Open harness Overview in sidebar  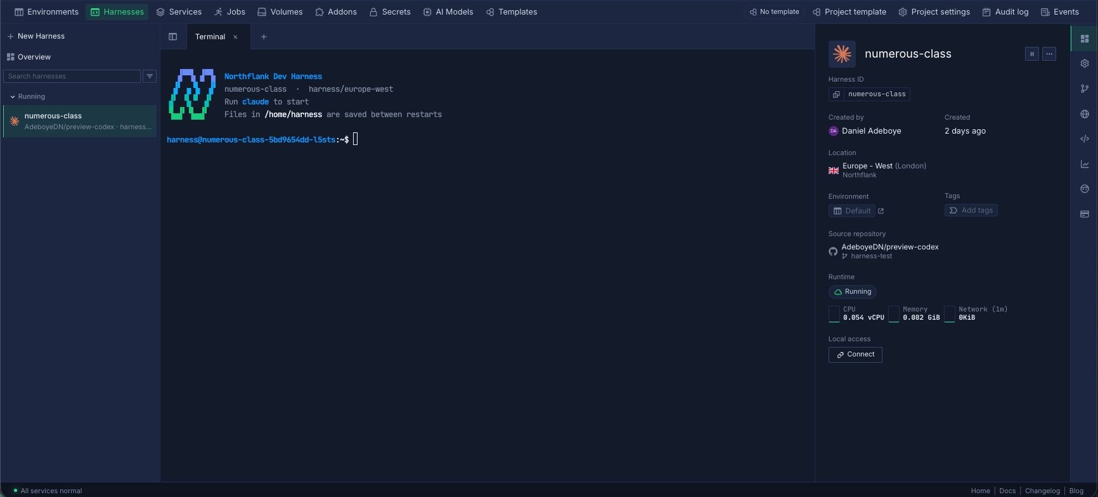click(x=29, y=57)
